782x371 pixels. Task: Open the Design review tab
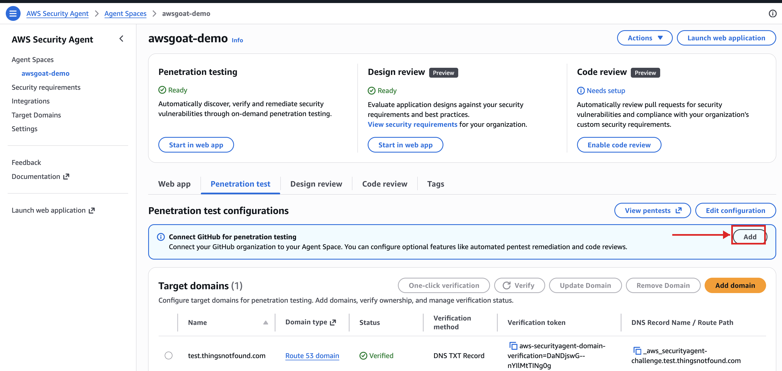(x=316, y=184)
